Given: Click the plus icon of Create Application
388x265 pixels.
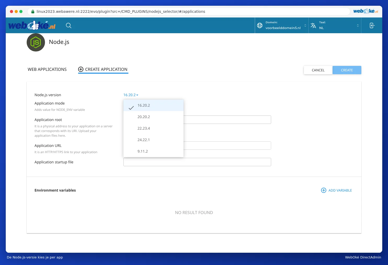Looking at the screenshot, I should (x=81, y=69).
